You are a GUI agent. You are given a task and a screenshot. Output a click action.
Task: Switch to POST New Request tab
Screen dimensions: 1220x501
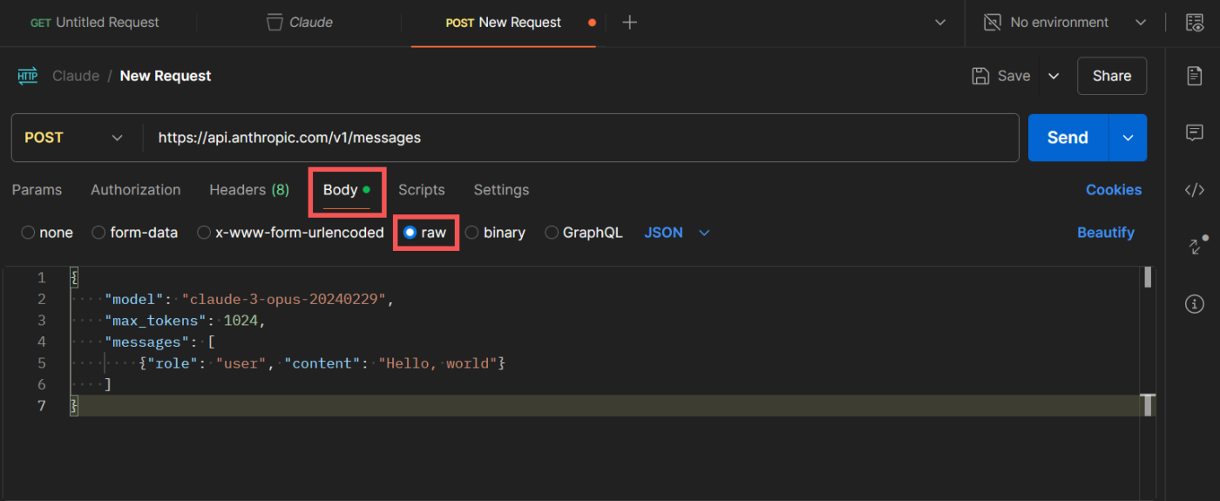[503, 23]
